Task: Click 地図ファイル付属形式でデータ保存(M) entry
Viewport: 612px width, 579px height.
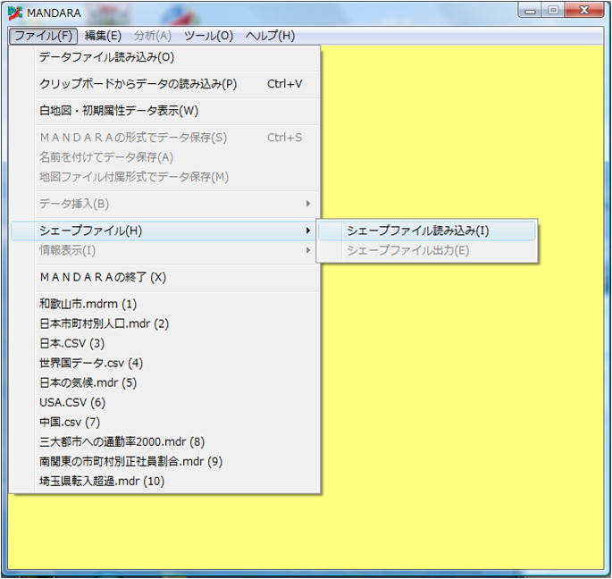Action: [166, 177]
